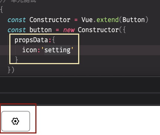
Task: Click the partially visible comment line at top
Action: tap(18, 1)
